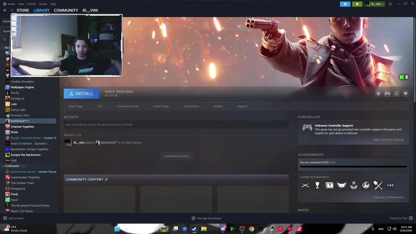The image size is (416, 234).
Task: Click the achievements progress bar
Action: (x=353, y=167)
